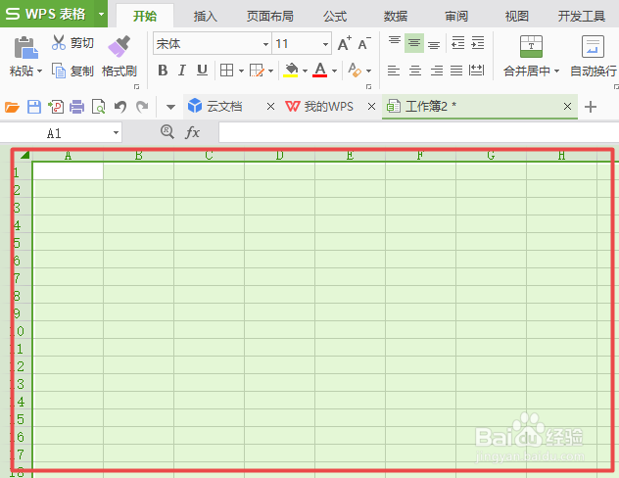Switch to the 数据 ribbon tab
Image resolution: width=619 pixels, height=478 pixels.
tap(395, 17)
